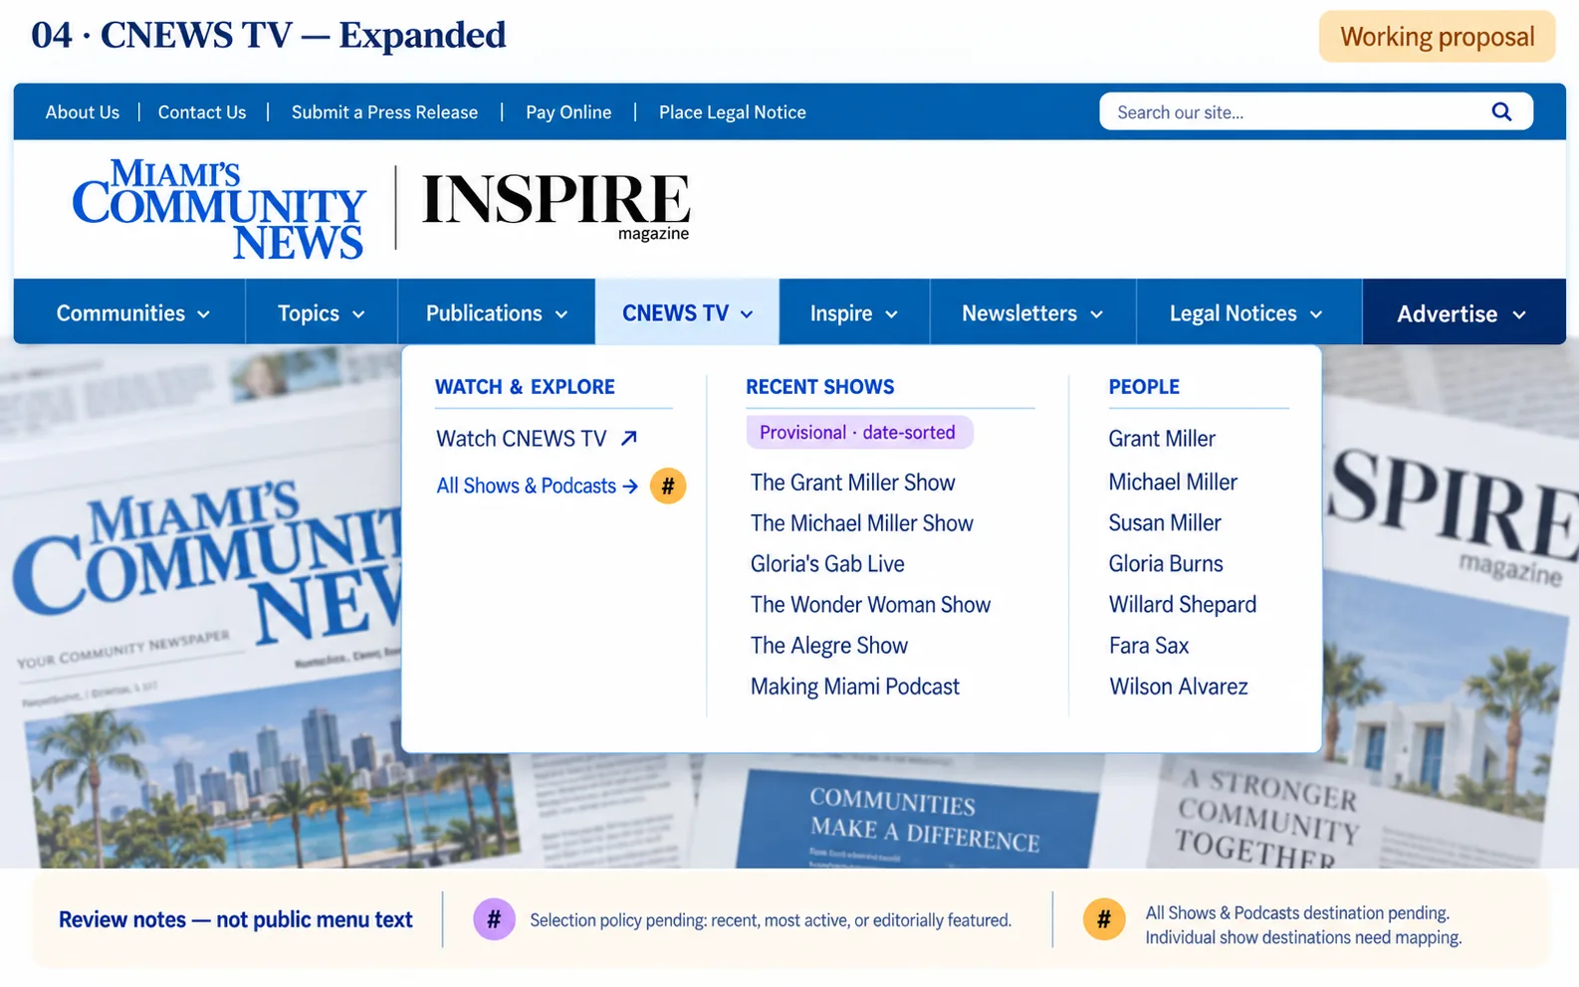Focus the Search our site field
The height and width of the screenshot is (987, 1579).
pyautogui.click(x=1294, y=111)
